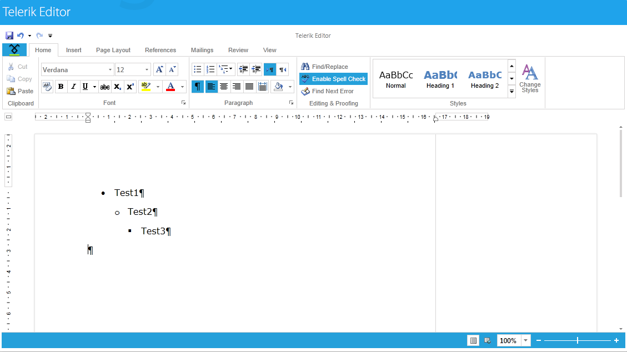Viewport: 627px width, 352px height.
Task: Toggle underline formatting
Action: point(85,86)
